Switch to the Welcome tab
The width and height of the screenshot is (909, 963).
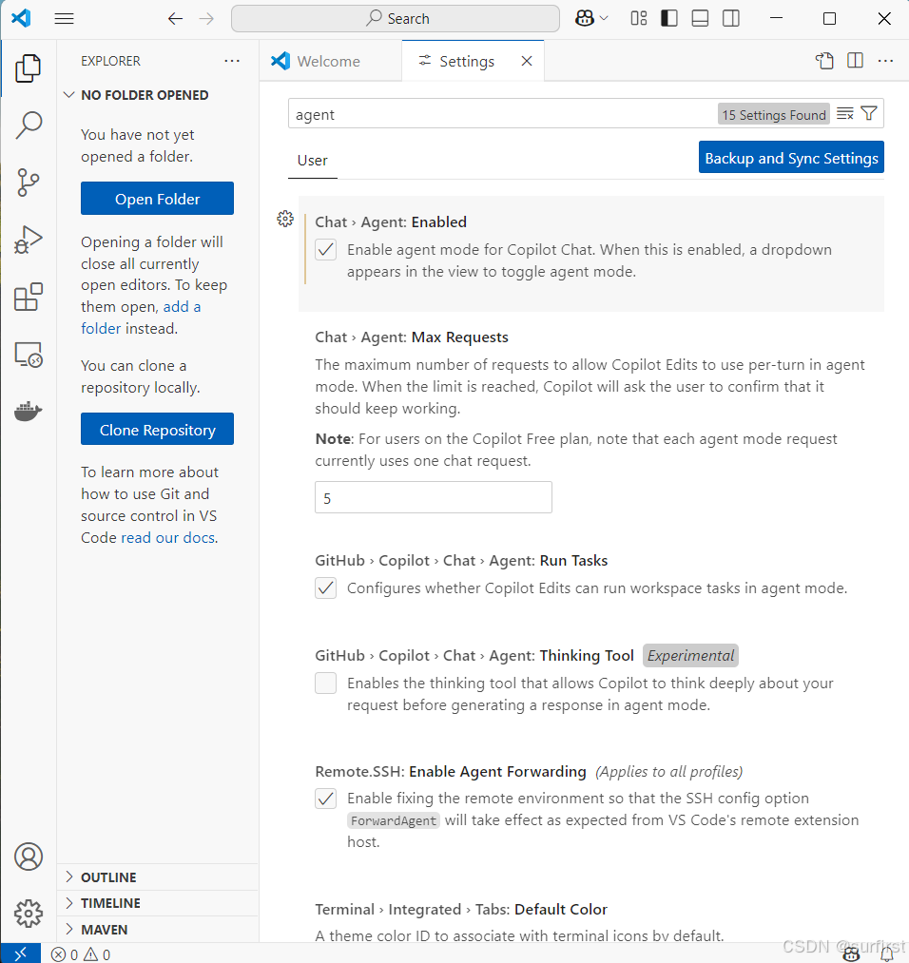(331, 61)
